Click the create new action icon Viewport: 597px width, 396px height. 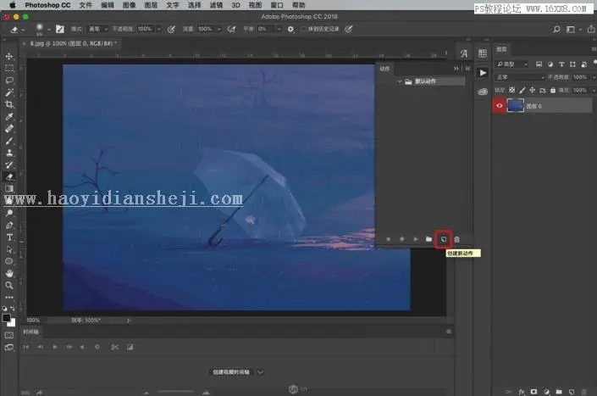(x=443, y=239)
